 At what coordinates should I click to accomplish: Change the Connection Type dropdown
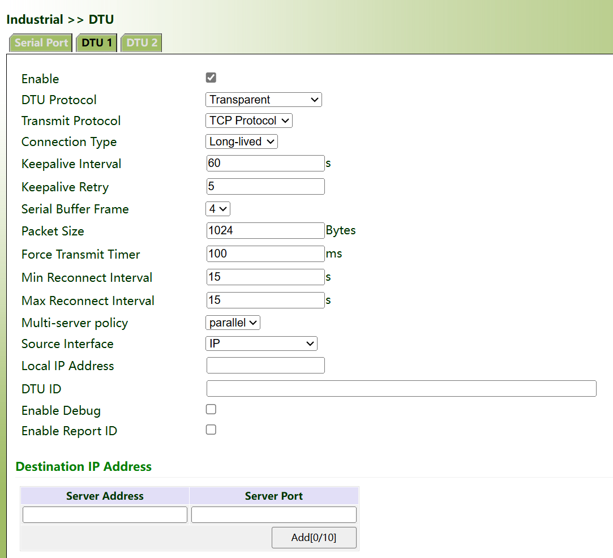click(x=241, y=141)
